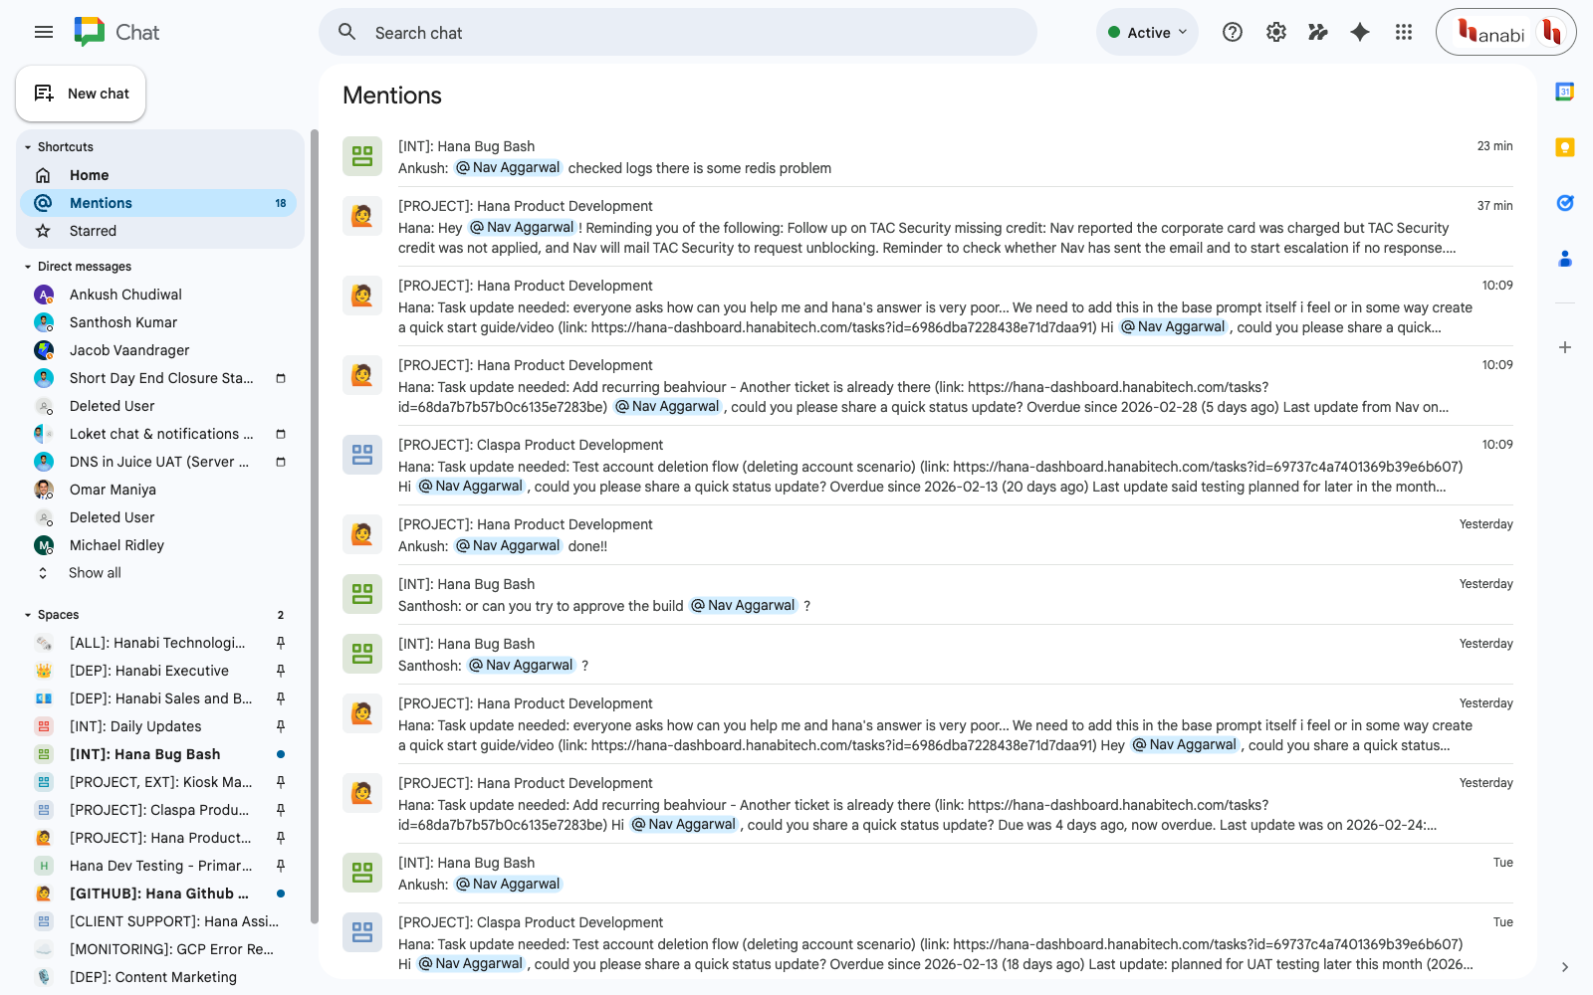
Task: Unpin the Hana Dev Testing conversation
Action: tap(280, 866)
